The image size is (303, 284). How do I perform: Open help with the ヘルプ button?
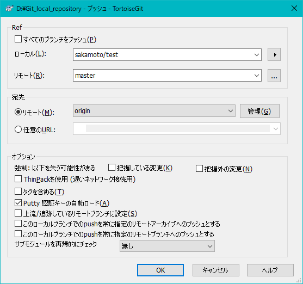pyautogui.click(x=270, y=270)
